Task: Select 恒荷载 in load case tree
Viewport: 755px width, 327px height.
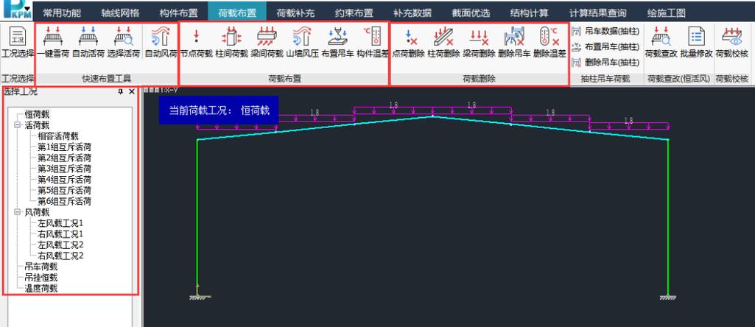Action: (x=37, y=115)
